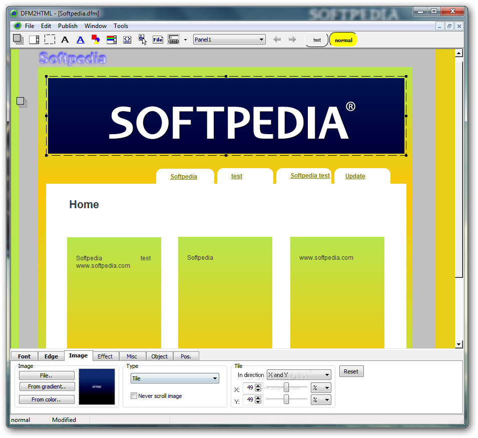Open the Tile type dropdown

pyautogui.click(x=175, y=378)
